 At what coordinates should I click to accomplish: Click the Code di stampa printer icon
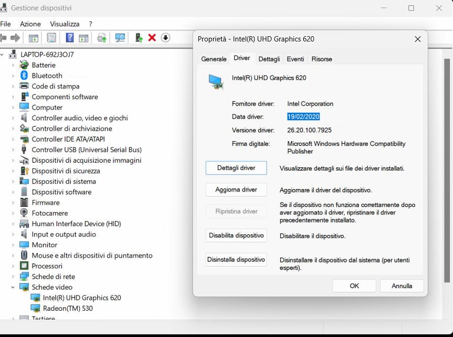click(x=24, y=86)
